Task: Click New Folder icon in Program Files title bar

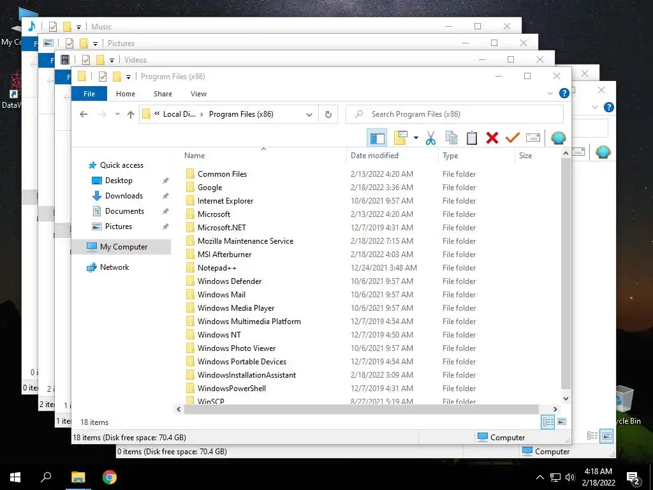Action: click(117, 77)
